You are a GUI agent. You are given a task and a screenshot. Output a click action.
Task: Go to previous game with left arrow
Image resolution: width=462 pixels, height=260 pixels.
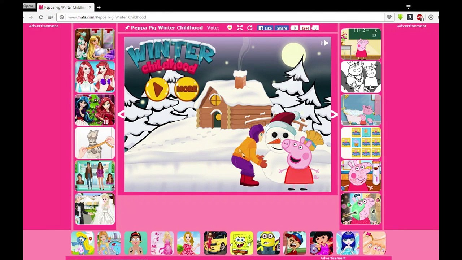pyautogui.click(x=121, y=114)
